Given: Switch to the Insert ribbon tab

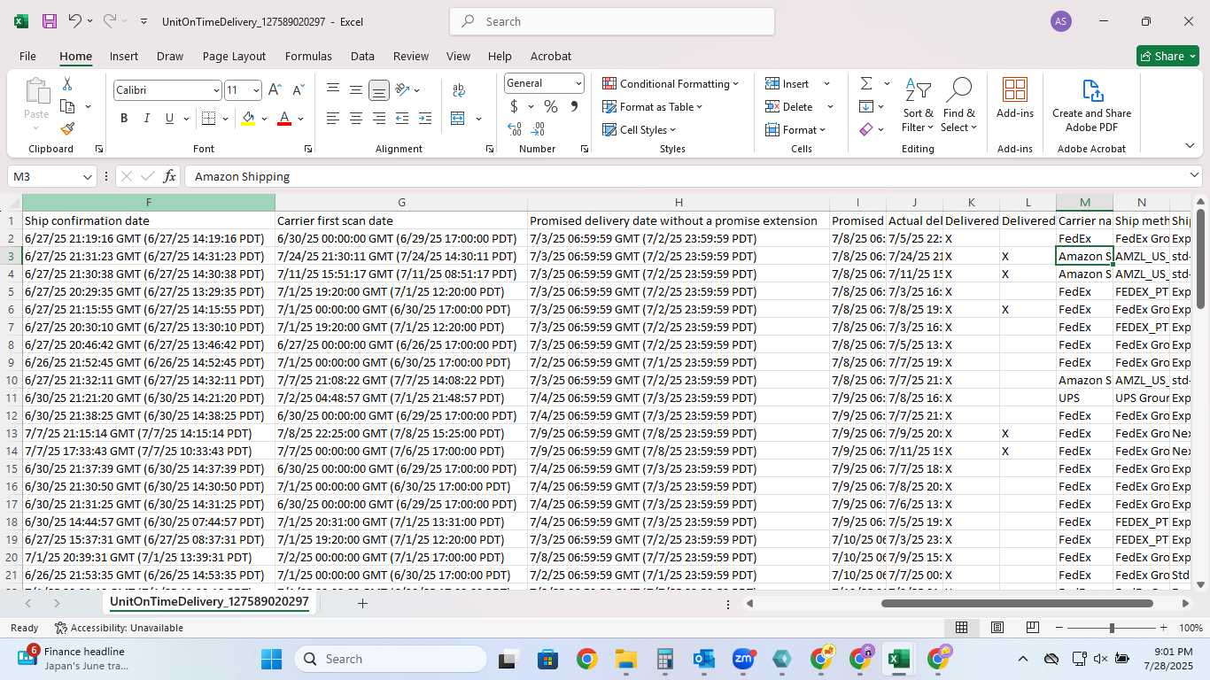Looking at the screenshot, I should (124, 56).
